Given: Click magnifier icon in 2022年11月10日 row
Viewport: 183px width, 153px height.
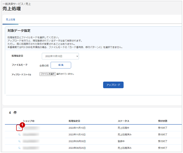Looking at the screenshot, I should pyautogui.click(x=19, y=135).
